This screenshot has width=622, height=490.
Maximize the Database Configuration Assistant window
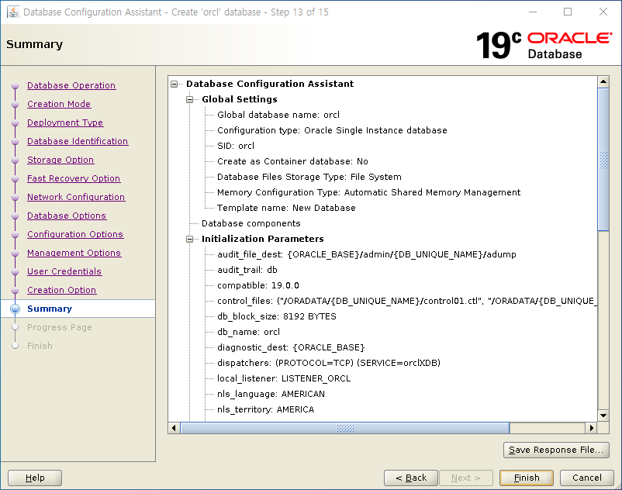pyautogui.click(x=568, y=12)
